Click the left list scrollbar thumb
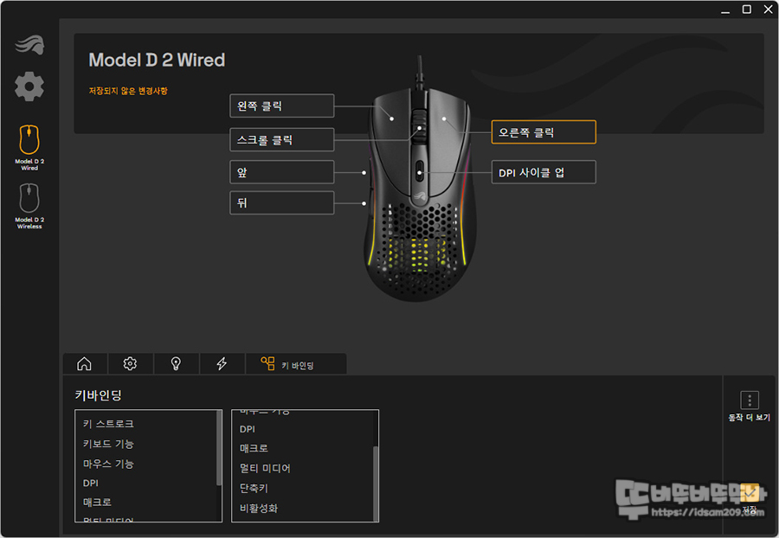Image resolution: width=779 pixels, height=538 pixels. (x=219, y=448)
